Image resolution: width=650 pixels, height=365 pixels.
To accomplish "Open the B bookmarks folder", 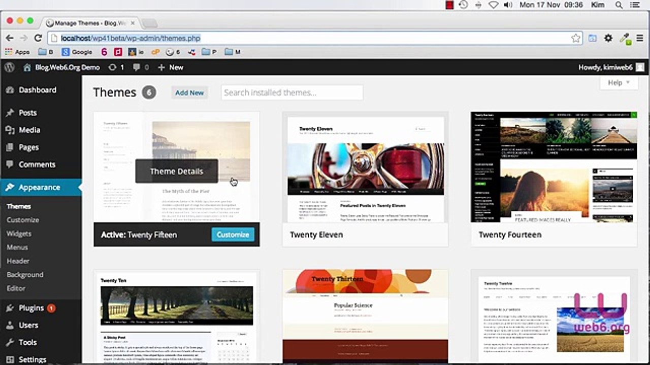I will 45,52.
